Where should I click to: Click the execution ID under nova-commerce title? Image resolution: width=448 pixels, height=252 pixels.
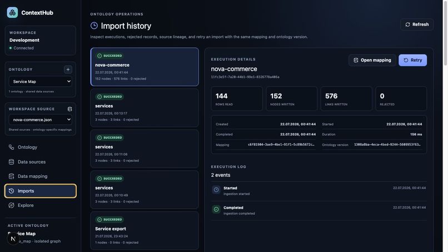coord(245,77)
